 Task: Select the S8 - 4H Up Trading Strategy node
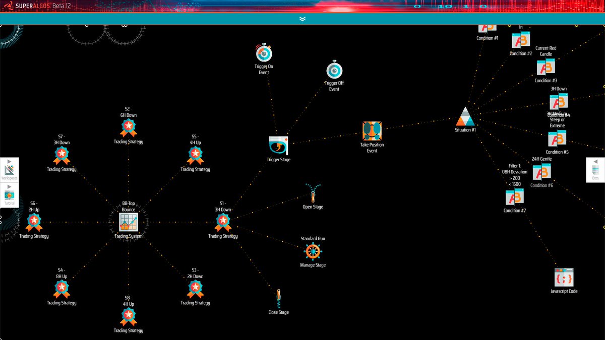[129, 317]
